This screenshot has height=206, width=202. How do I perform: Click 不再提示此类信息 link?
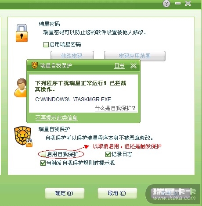(57, 117)
